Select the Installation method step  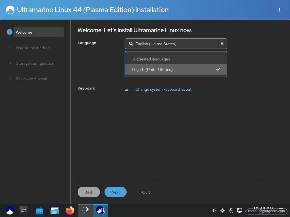33,48
